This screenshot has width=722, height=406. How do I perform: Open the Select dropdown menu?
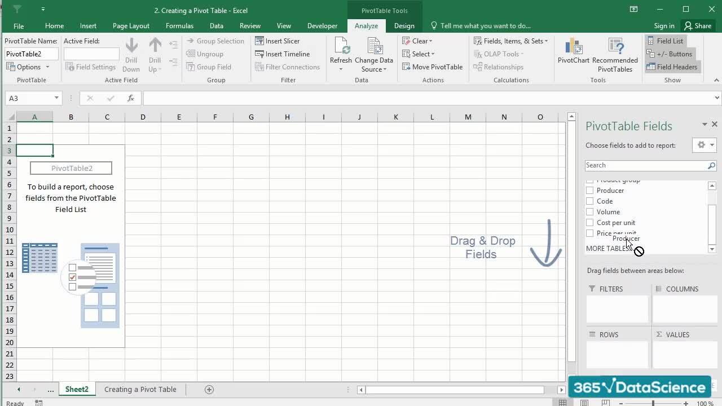point(419,54)
